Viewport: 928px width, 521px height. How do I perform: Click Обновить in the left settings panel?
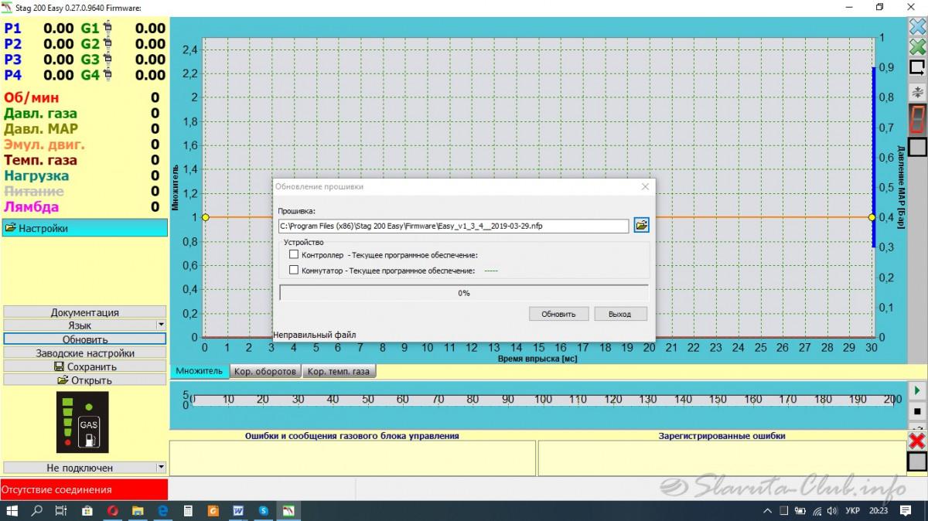85,339
